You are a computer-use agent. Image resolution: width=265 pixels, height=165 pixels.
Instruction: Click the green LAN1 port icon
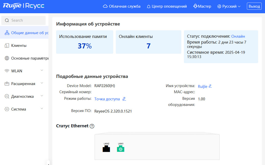pyautogui.click(x=120, y=149)
